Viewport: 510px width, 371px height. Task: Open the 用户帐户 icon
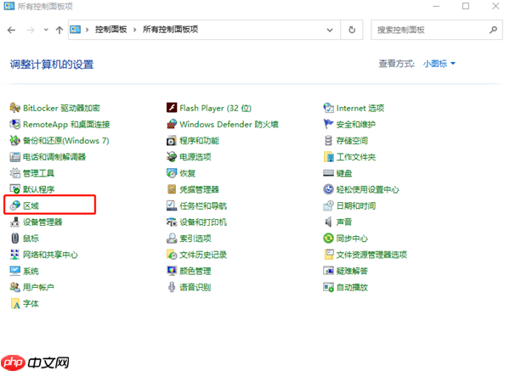coord(15,287)
